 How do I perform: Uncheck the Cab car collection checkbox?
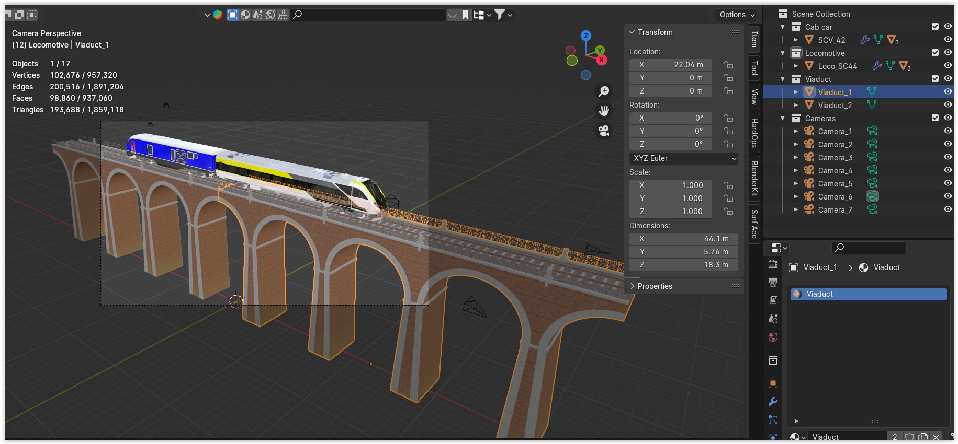coord(935,27)
